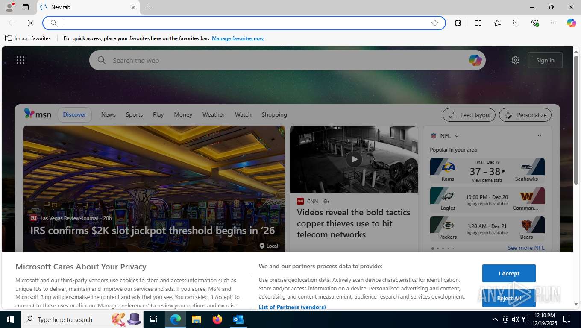This screenshot has height=328, width=581.
Task: Open the browser profile icon
Action: (9, 7)
